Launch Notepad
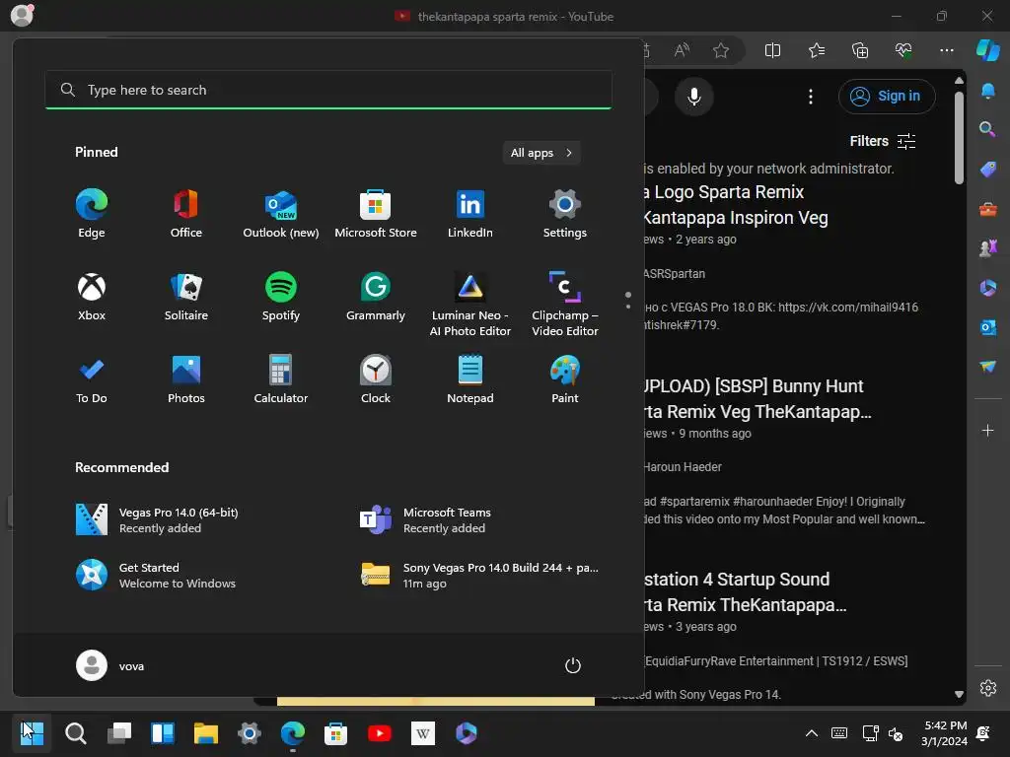The height and width of the screenshot is (757, 1010). pos(470,379)
